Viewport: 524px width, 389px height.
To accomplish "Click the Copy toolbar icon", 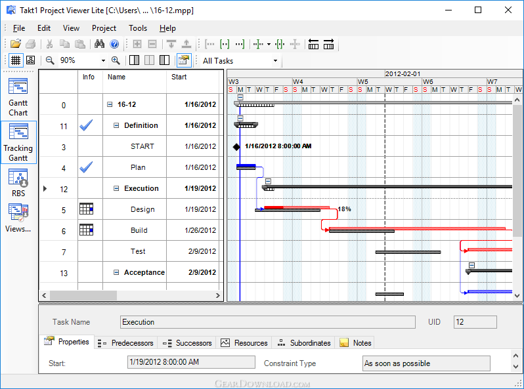I will pyautogui.click(x=64, y=44).
